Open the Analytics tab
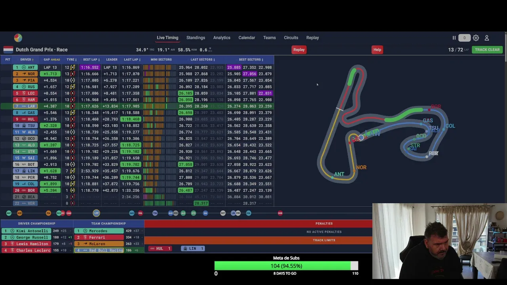The width and height of the screenshot is (507, 285). pos(222,38)
